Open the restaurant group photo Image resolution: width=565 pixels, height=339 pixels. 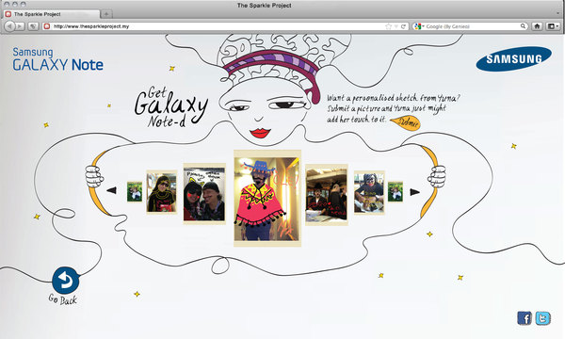pos(327,195)
